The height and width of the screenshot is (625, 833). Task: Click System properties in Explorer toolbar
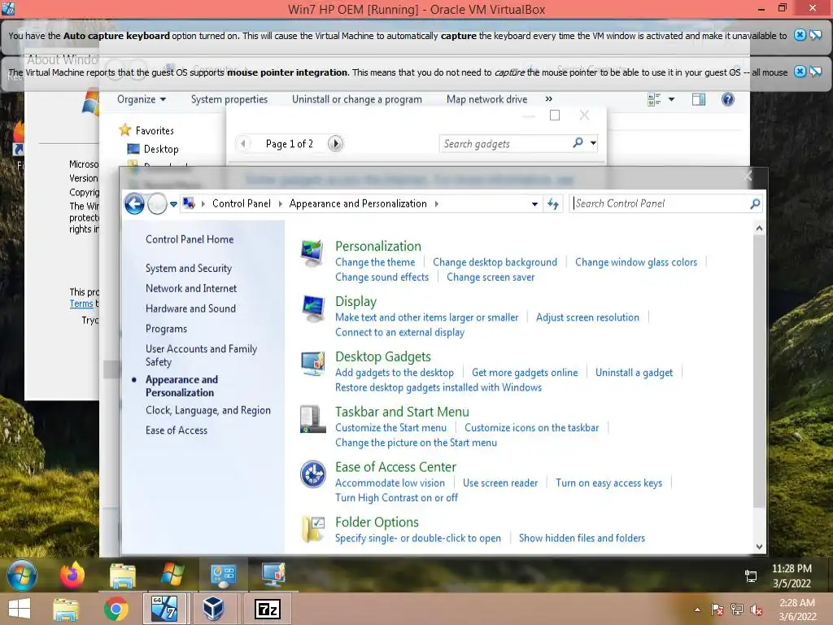229,99
